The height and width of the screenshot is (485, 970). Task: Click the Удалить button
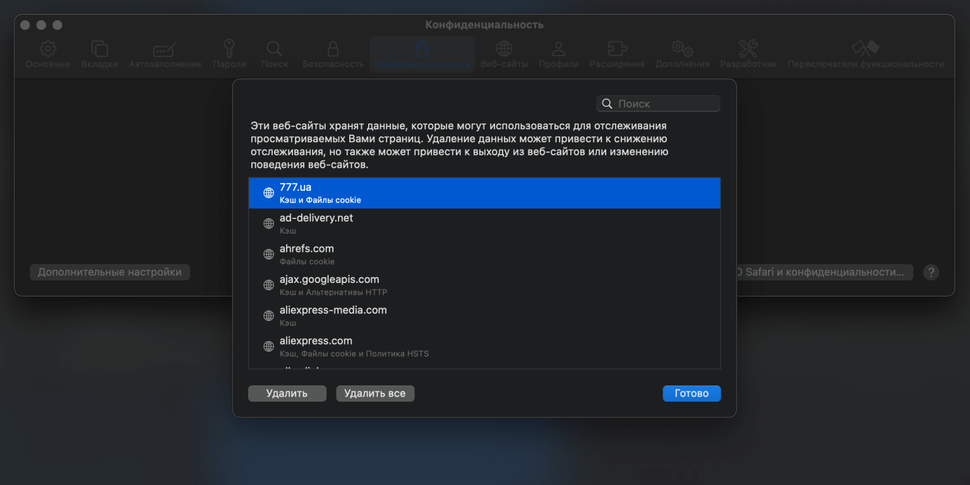287,393
